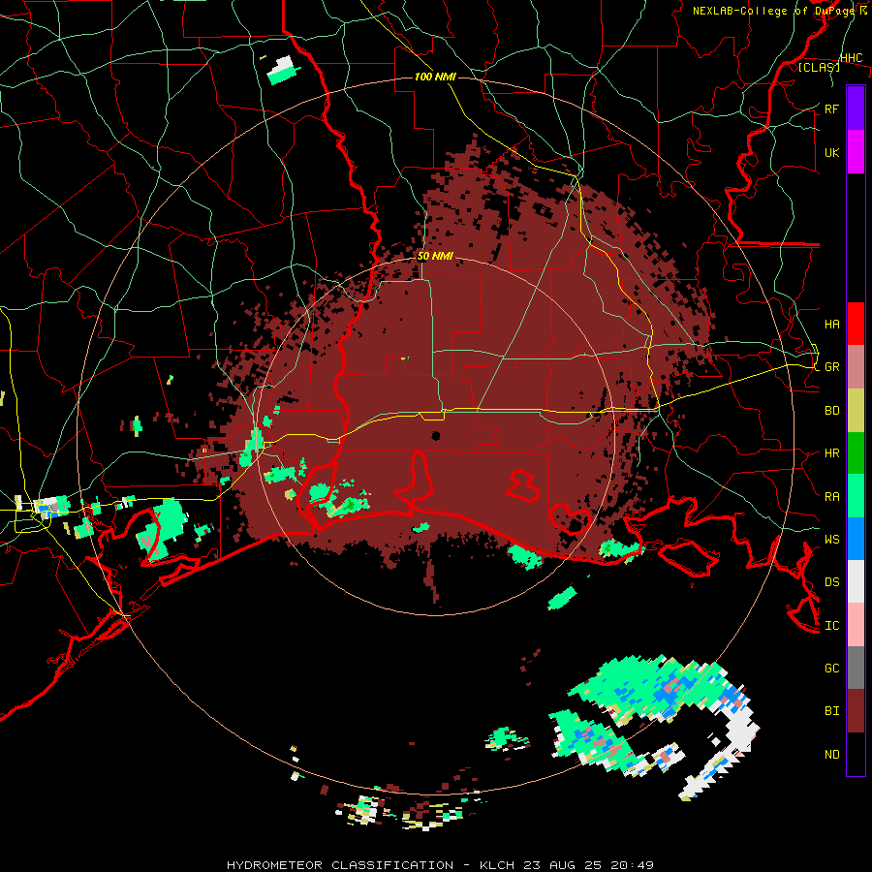Select the dusty-pink GR legend swatch

(x=856, y=367)
